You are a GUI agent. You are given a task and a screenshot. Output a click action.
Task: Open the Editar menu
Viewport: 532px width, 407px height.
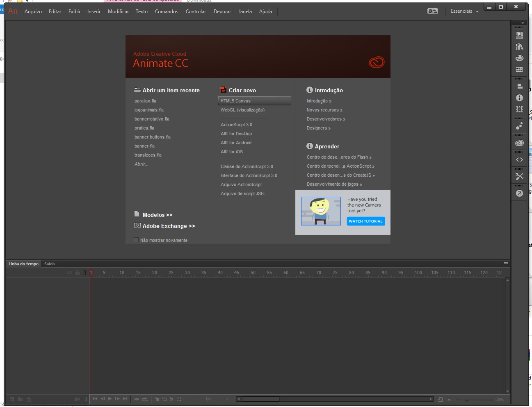[55, 11]
